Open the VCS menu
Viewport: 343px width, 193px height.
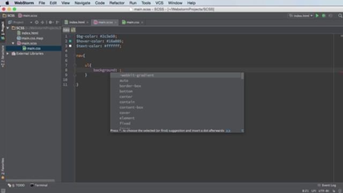(159, 3)
